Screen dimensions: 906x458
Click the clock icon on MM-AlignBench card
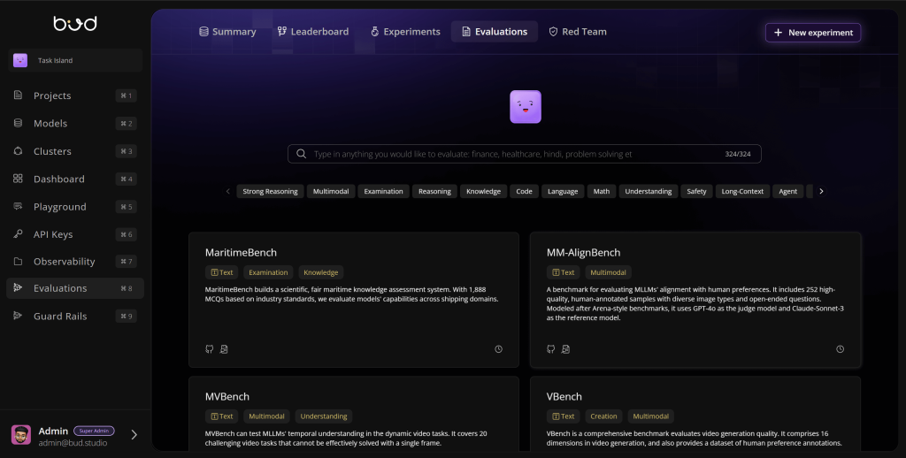click(840, 349)
